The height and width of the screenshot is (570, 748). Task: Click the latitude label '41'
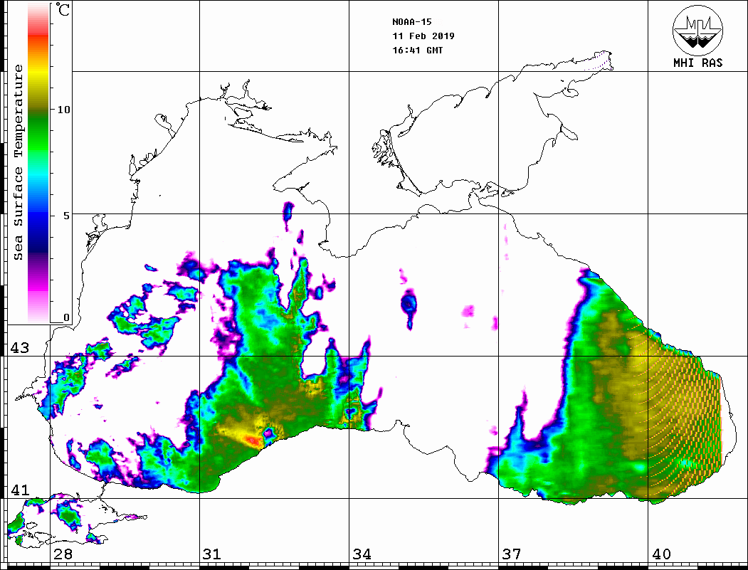point(20,490)
